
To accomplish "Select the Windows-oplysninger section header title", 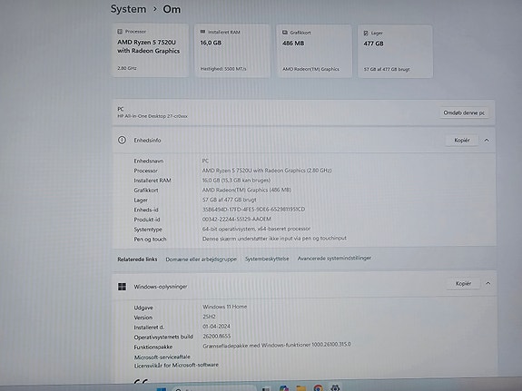I will [x=161, y=287].
